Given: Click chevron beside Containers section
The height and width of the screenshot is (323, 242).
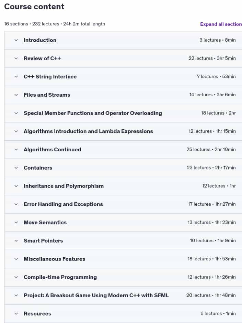Looking at the screenshot, I should coord(16,168).
